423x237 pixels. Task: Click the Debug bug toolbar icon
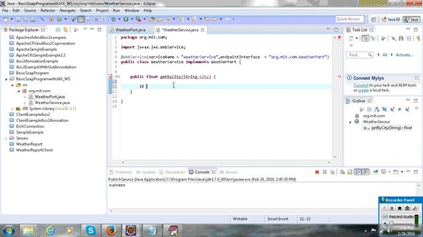coord(114,19)
